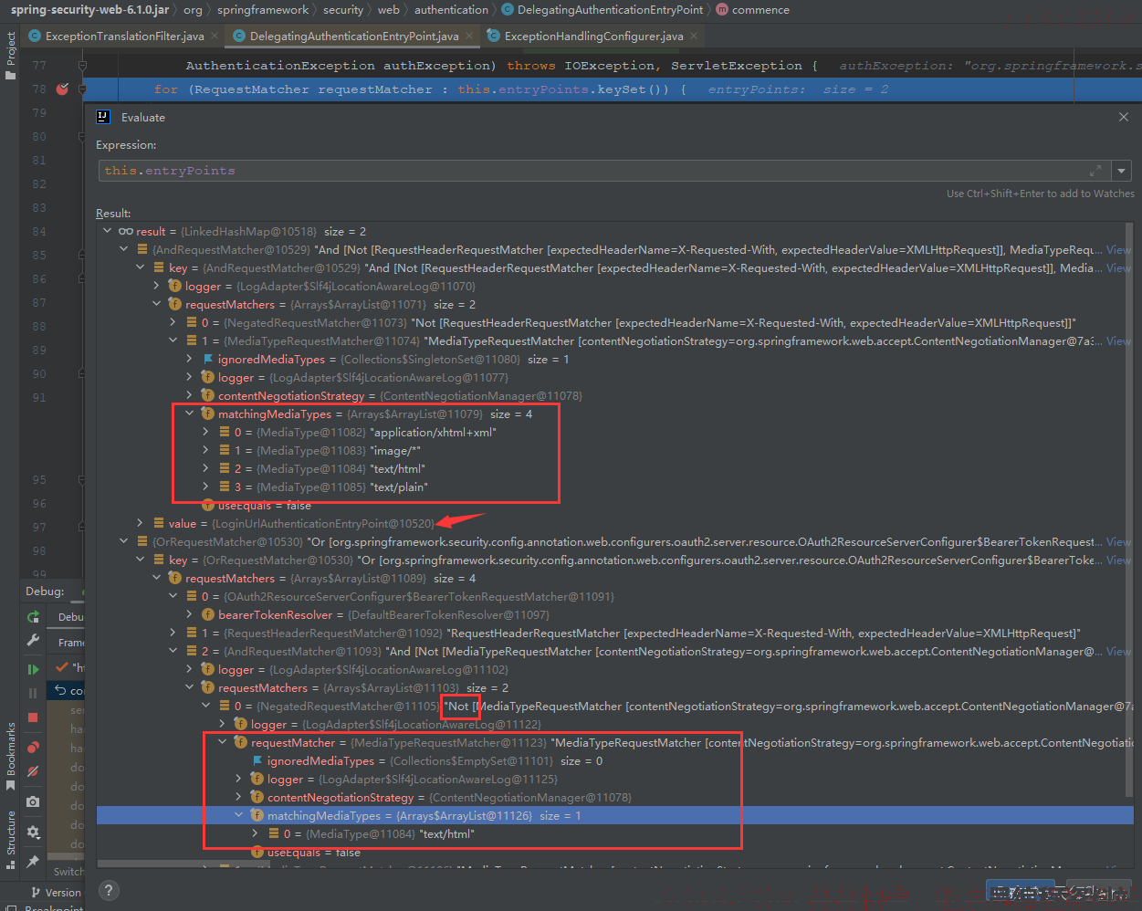This screenshot has height=911, width=1142.
Task: Expand the expression field editor icon
Action: pos(1095,171)
